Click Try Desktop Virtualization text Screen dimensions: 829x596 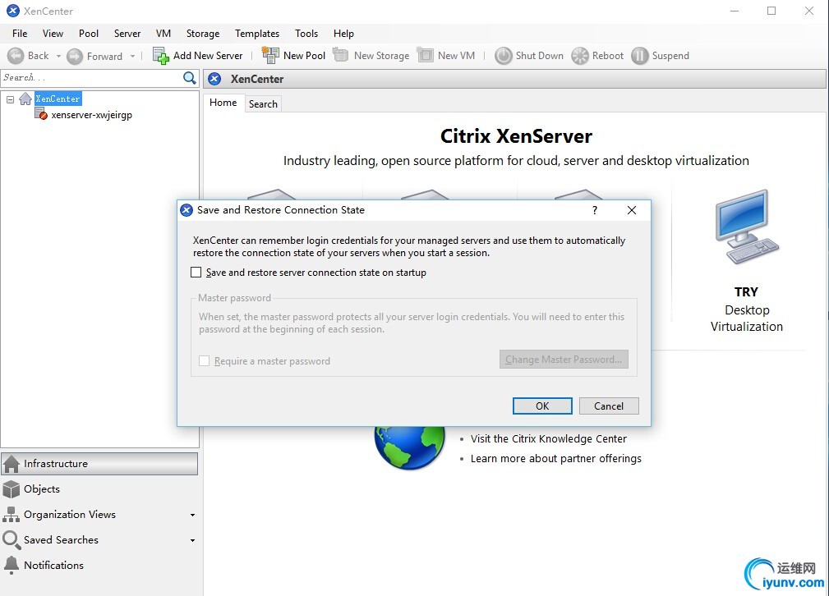tap(747, 309)
